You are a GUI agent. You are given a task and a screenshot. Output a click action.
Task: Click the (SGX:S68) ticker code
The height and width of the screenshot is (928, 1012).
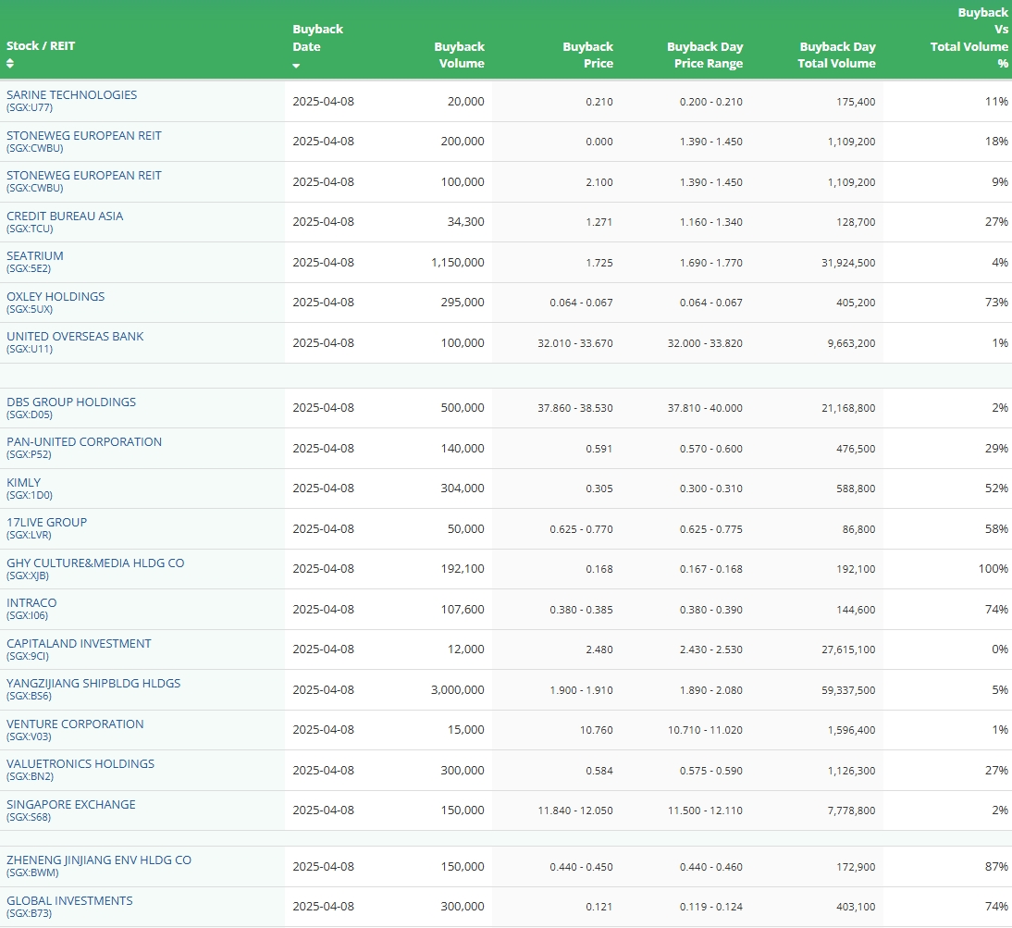[x=29, y=818]
